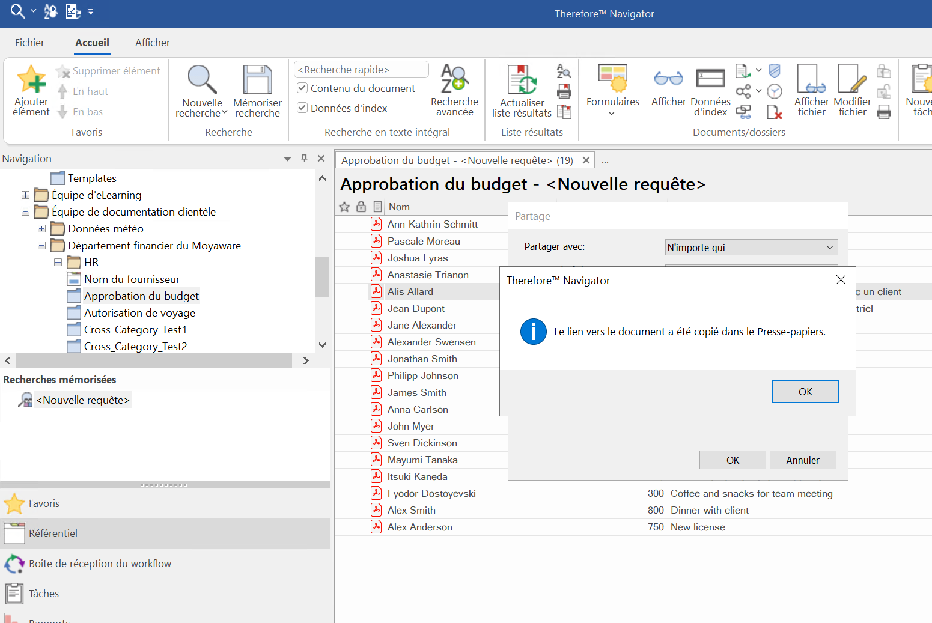932x623 pixels.
Task: Click the A-Z search icon in Liste résultats
Action: click(x=564, y=71)
